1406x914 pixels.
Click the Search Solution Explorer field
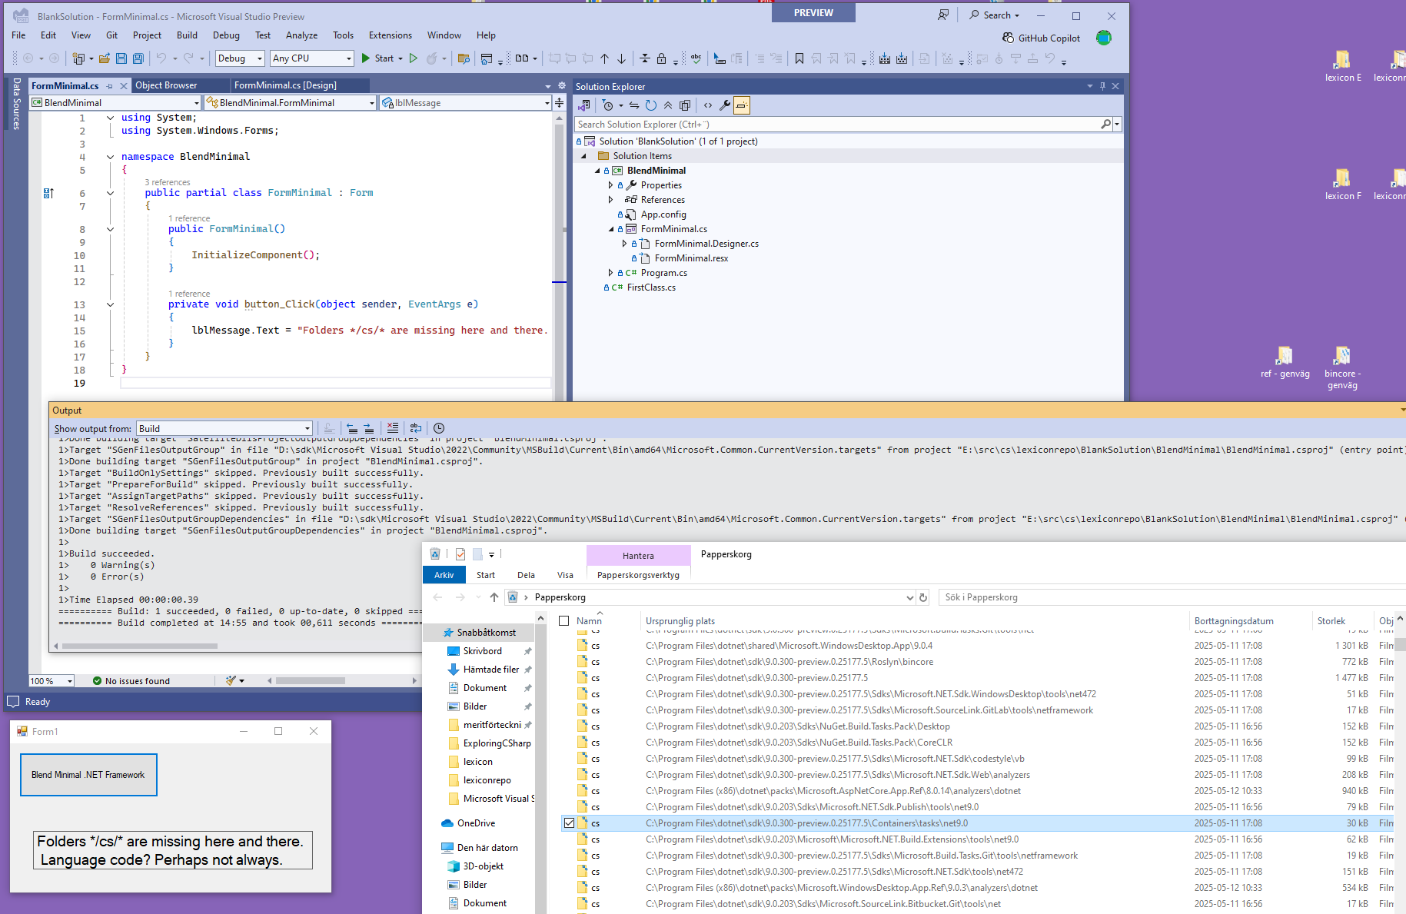pyautogui.click(x=838, y=124)
